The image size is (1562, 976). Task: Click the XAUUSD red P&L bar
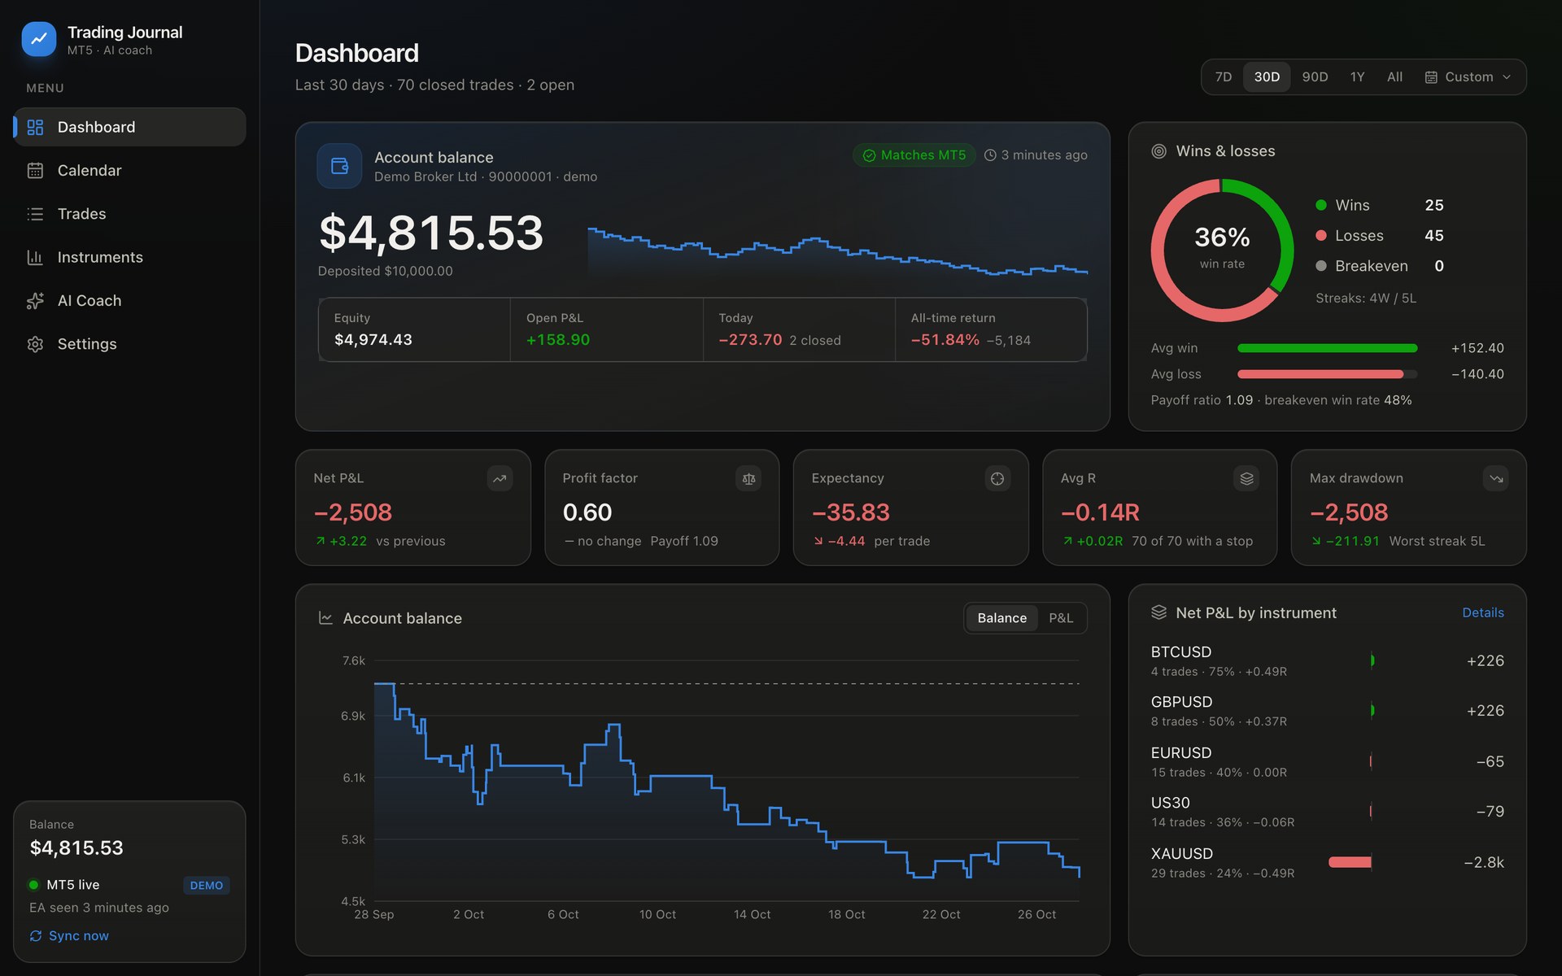click(x=1350, y=862)
